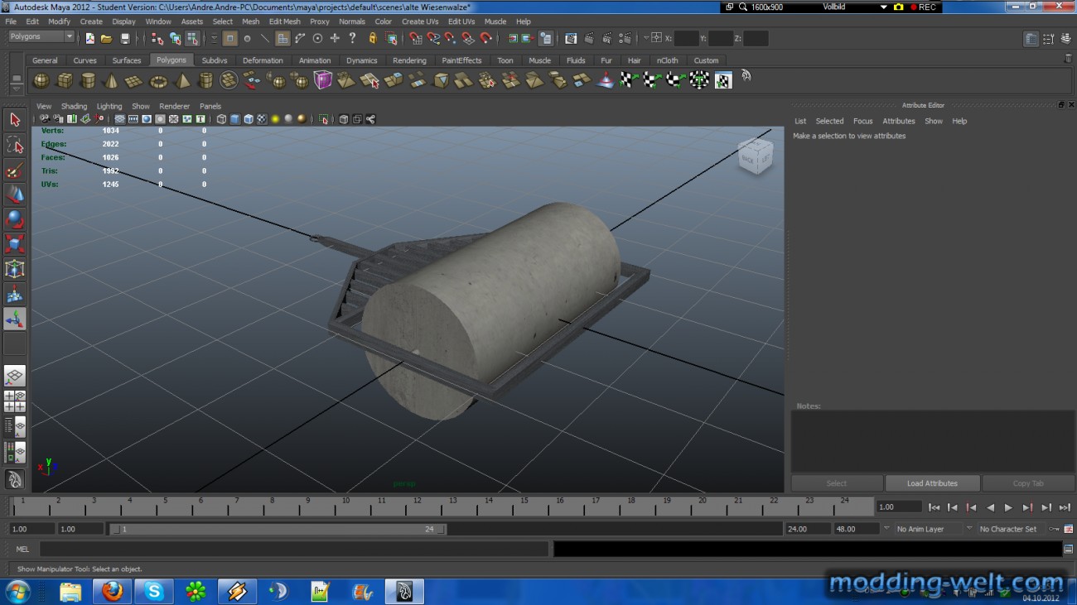This screenshot has height=605, width=1077.
Task: Open the Edit Mesh menu
Action: 284,22
